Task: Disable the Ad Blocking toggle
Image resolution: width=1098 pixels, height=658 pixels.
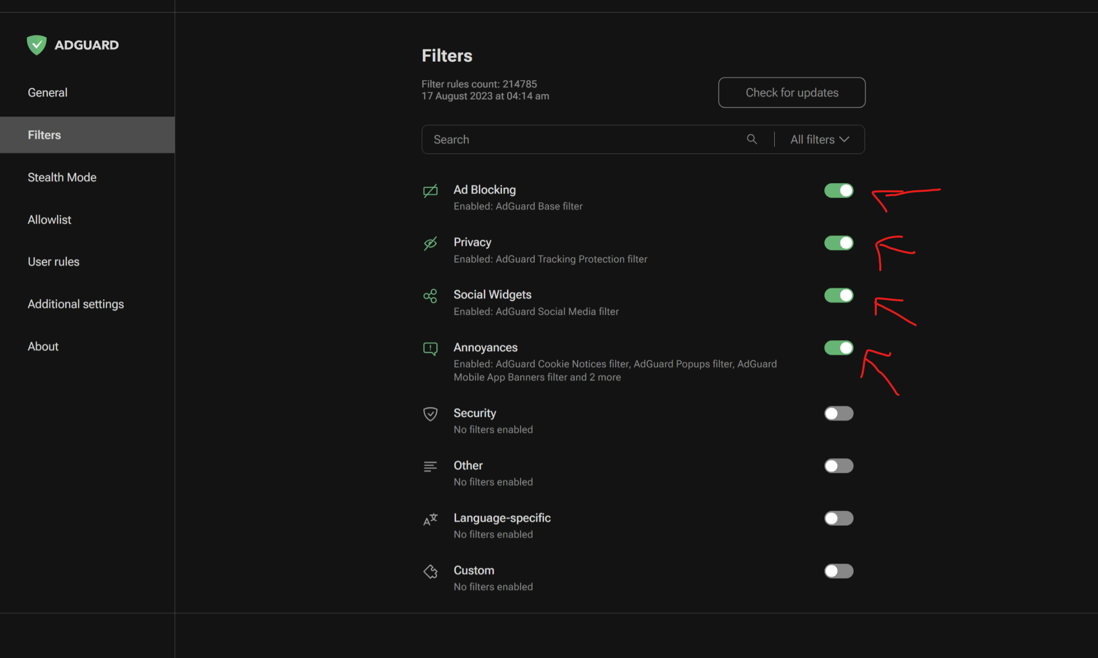Action: coord(838,191)
